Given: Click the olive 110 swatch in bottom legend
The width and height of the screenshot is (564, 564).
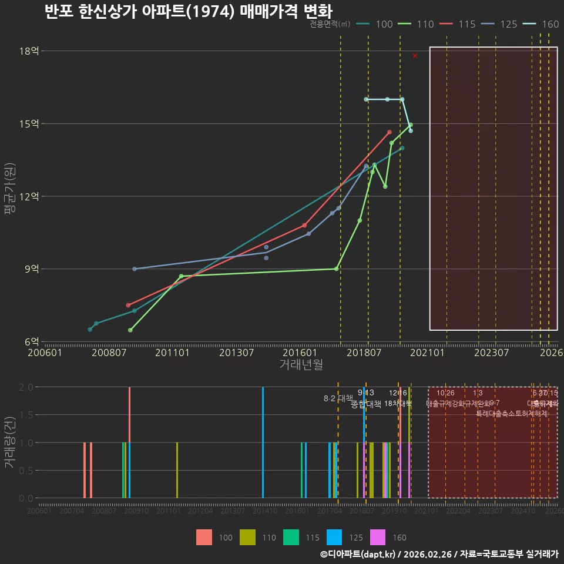Looking at the screenshot, I should tap(247, 538).
